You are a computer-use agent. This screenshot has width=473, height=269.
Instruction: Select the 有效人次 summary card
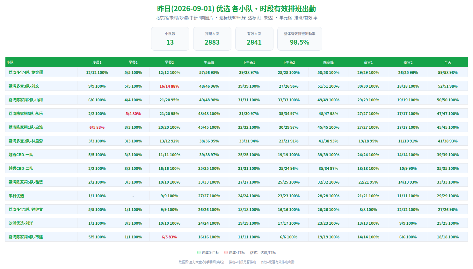(254, 39)
